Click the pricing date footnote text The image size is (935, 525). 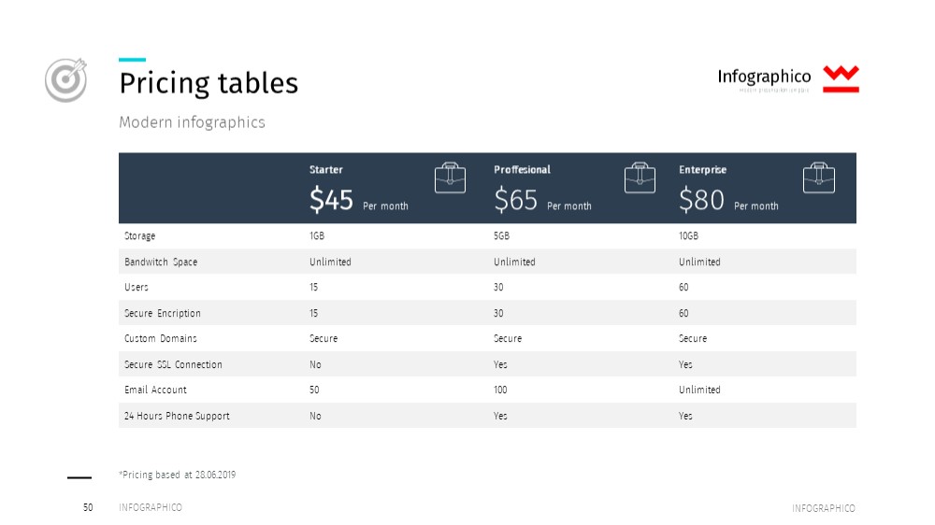tap(177, 475)
